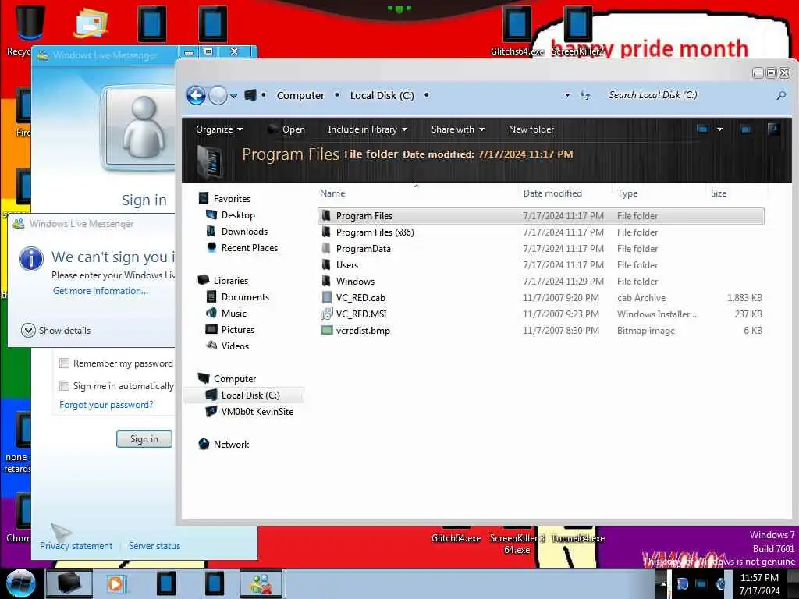Change view with the view icon
The width and height of the screenshot is (799, 599).
[702, 129]
